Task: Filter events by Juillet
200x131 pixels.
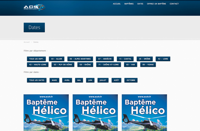Action: [x=103, y=80]
